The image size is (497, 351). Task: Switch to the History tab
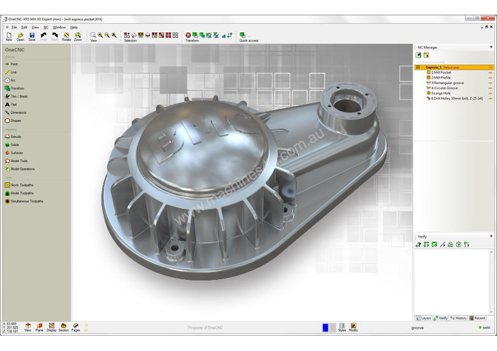(459, 318)
